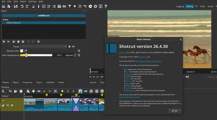Open the shotcut.org source code link

(x=129, y=97)
